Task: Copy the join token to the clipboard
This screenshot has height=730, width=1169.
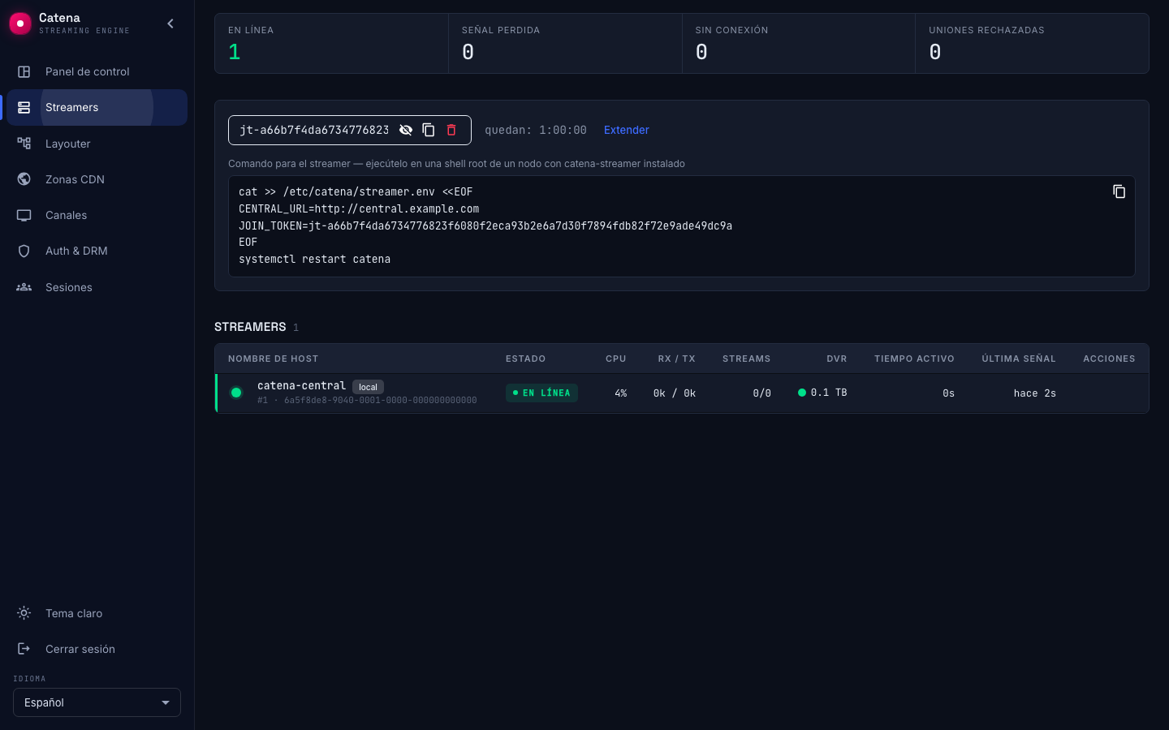Action: (x=429, y=130)
